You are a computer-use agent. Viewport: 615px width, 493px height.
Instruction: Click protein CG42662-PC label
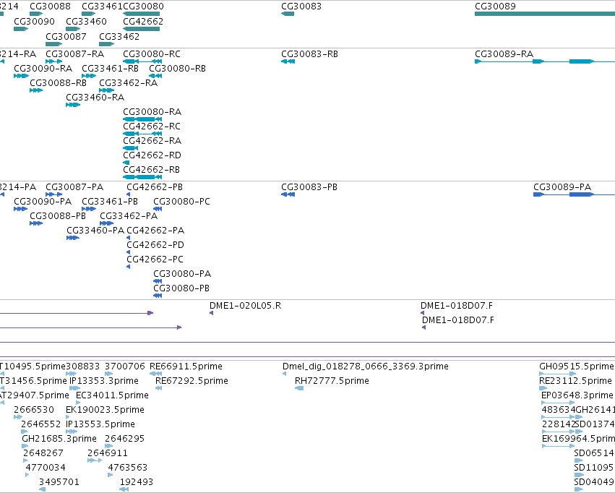[155, 260]
